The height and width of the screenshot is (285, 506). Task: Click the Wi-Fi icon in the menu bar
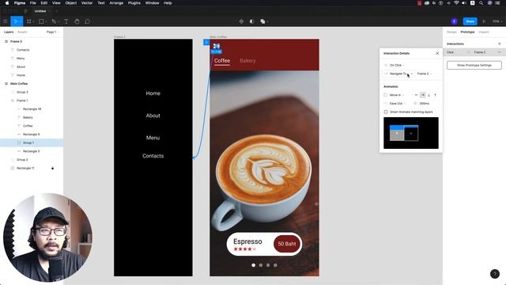click(x=456, y=3)
